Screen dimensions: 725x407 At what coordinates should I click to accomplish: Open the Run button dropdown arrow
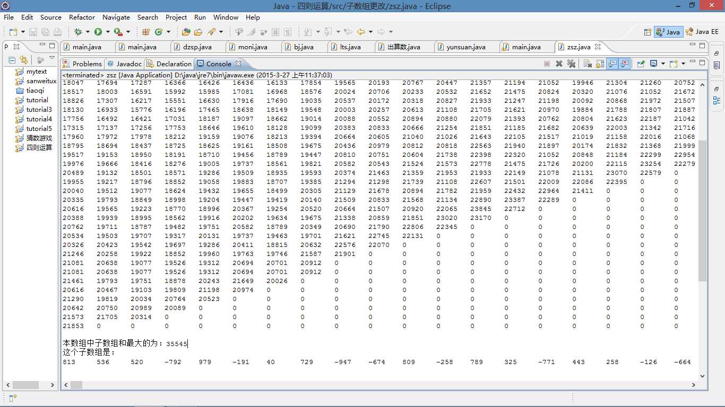coord(107,32)
